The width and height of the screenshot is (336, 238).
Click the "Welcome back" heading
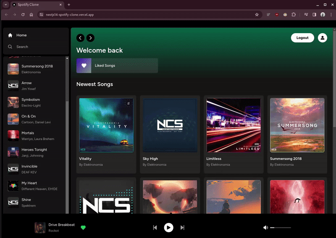pyautogui.click(x=100, y=50)
